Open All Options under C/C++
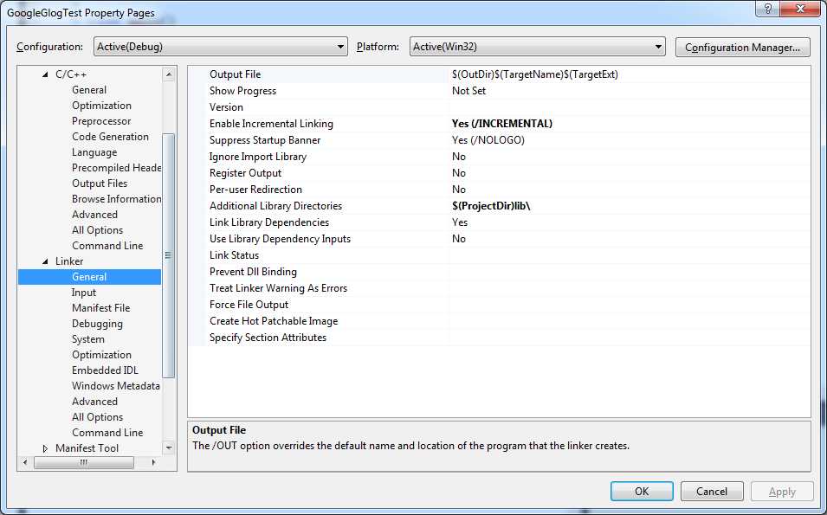Image resolution: width=827 pixels, height=515 pixels. click(97, 230)
